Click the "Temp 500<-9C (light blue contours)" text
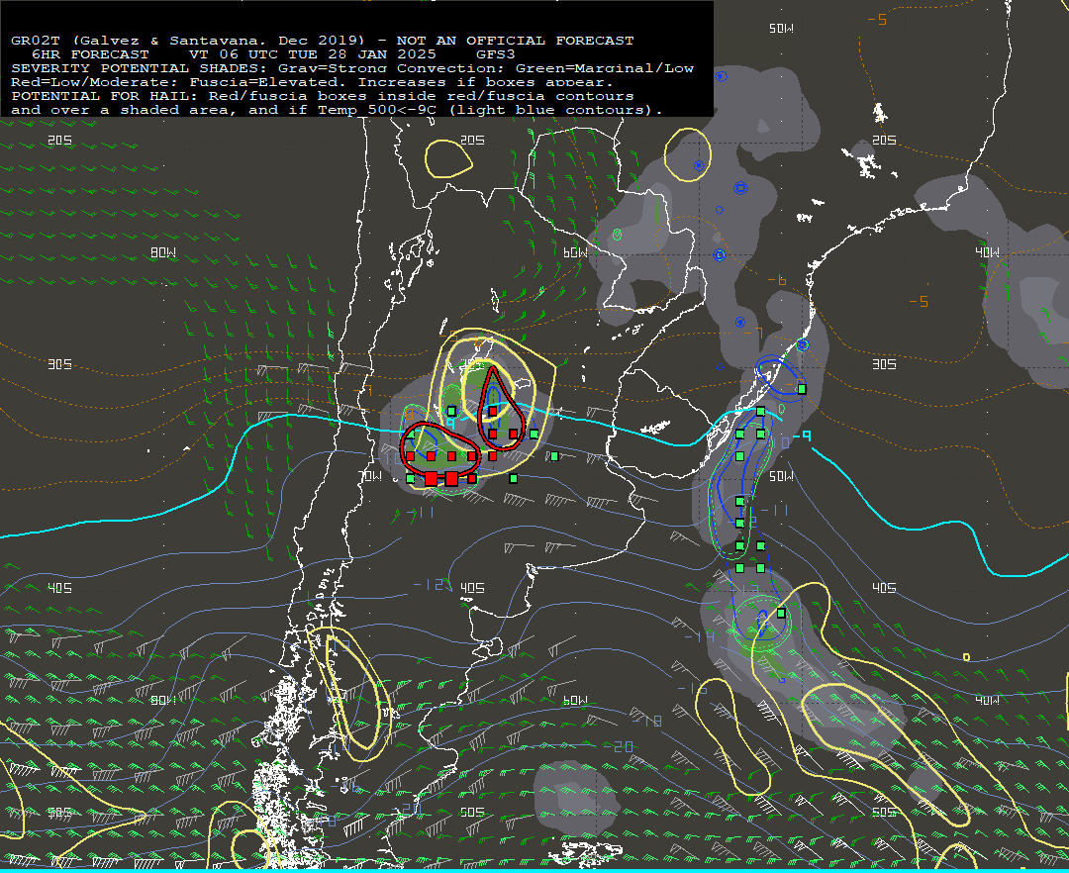This screenshot has width=1069, height=873. tap(490, 110)
